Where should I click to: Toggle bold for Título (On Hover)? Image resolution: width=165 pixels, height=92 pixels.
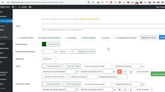tap(120, 90)
